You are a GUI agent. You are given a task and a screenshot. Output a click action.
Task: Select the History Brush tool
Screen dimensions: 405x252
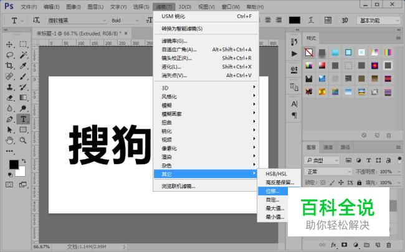[x=23, y=87]
